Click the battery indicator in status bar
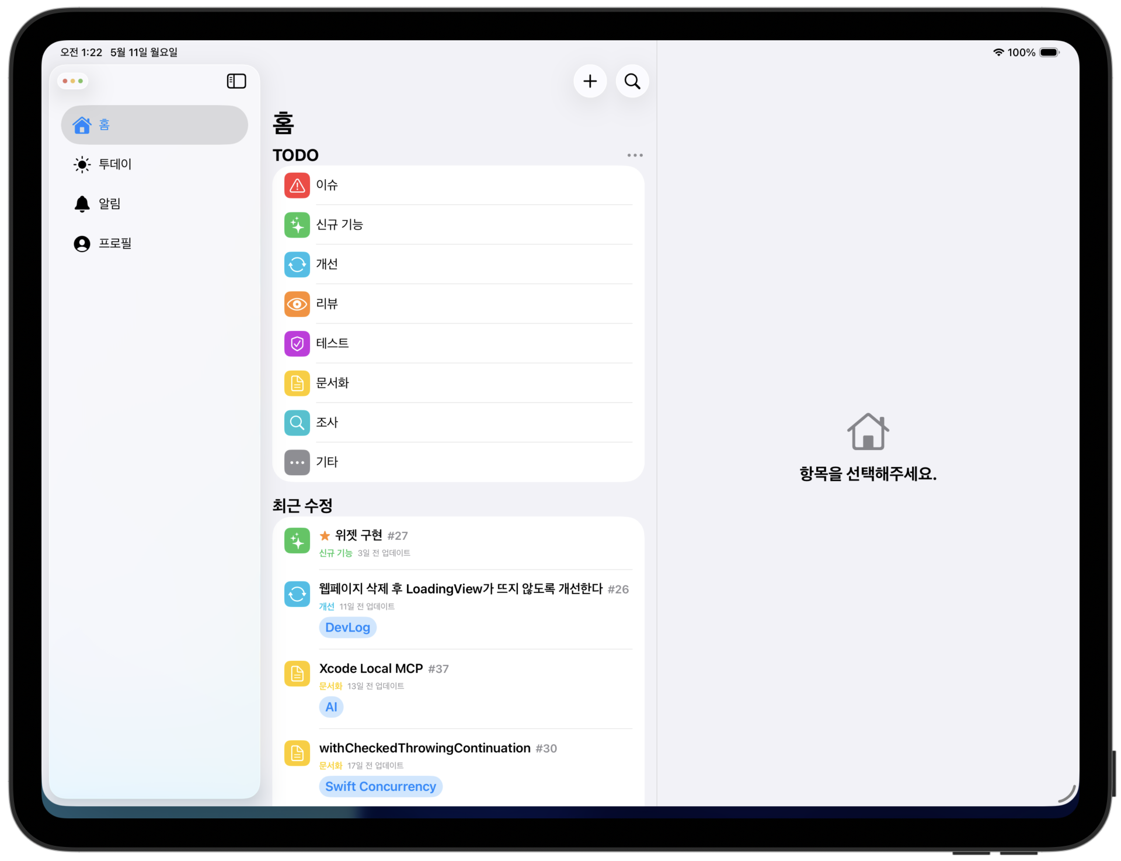Screen dimensions: 1121x861 (1049, 53)
